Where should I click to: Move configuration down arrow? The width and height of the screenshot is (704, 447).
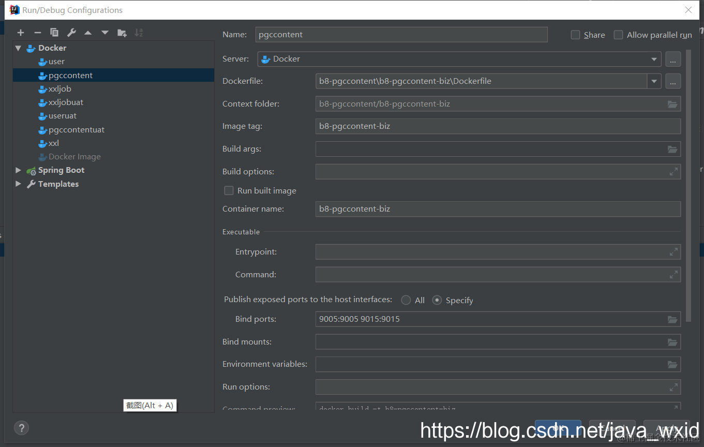(105, 33)
